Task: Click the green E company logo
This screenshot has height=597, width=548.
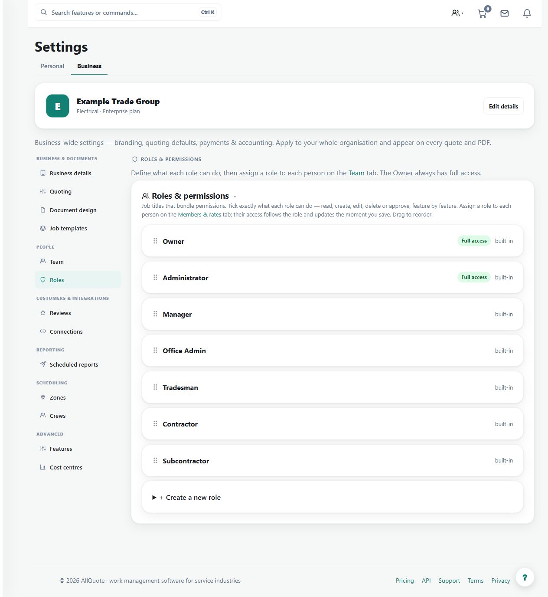Action: pyautogui.click(x=58, y=106)
